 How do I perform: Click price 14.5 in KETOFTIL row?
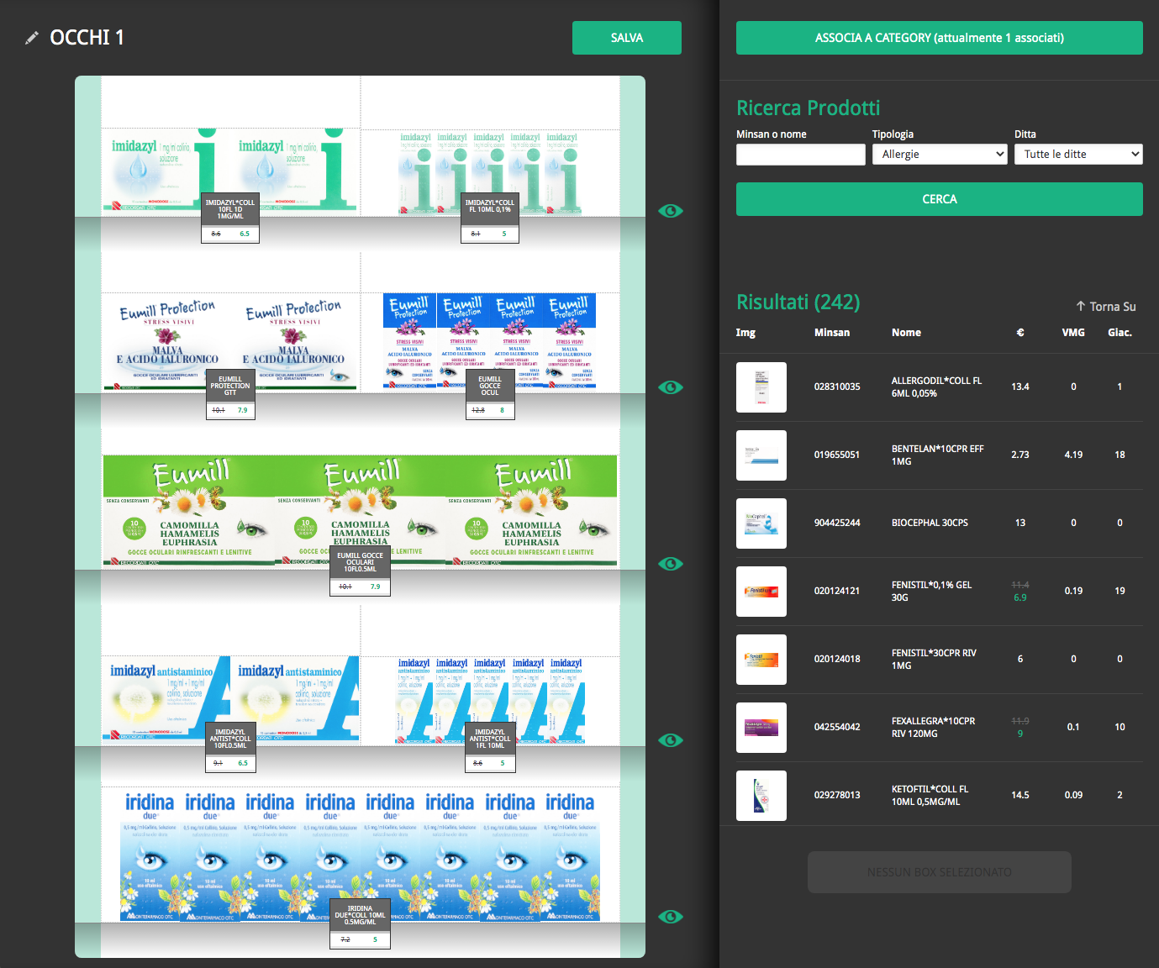click(1020, 795)
